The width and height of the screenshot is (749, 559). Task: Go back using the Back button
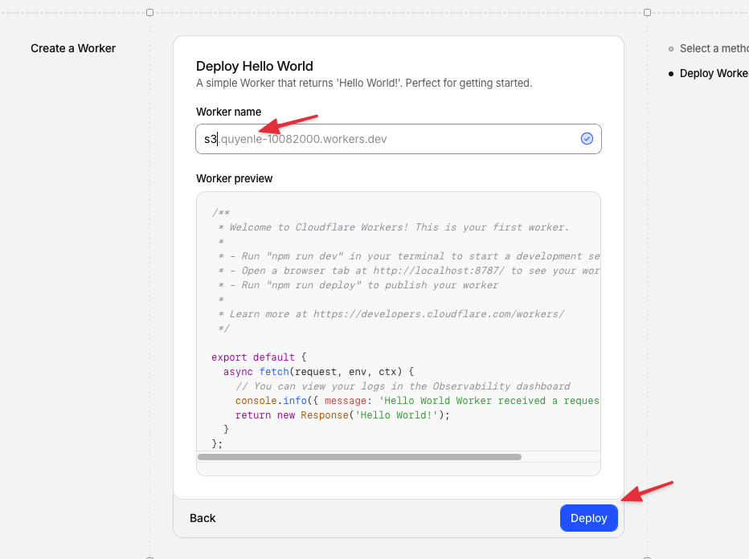203,518
